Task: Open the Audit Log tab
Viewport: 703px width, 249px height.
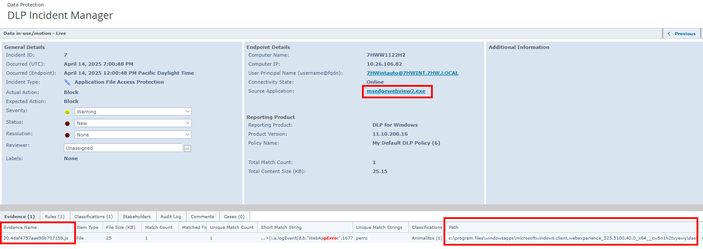Action: (x=171, y=216)
